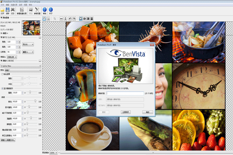Open height quick-value menu button
Image resolution: width=233 pixels, height=155 pixels.
[20, 47]
